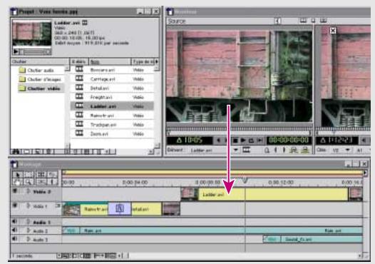
Task: Play the Ladder.avi thumbnail preview
Action: [x=16, y=51]
